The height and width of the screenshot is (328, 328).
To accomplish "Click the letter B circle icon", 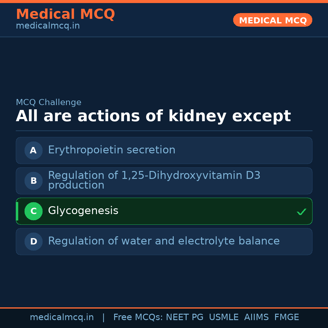I will pos(33,181).
